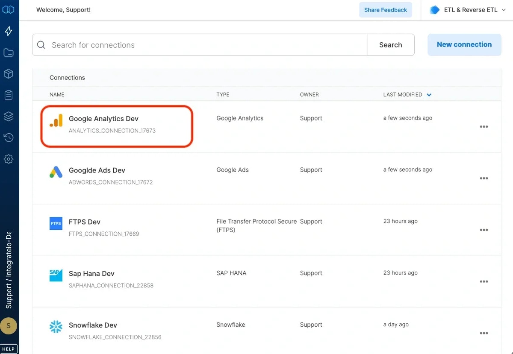Image resolution: width=513 pixels, height=354 pixels.
Task: Open options menu for Sap Hana Dev
Action: (x=484, y=281)
